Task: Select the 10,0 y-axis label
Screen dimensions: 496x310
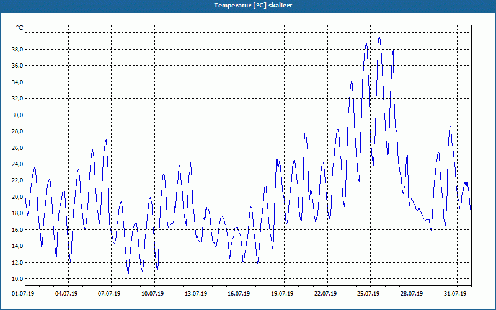Action: pyautogui.click(x=17, y=278)
